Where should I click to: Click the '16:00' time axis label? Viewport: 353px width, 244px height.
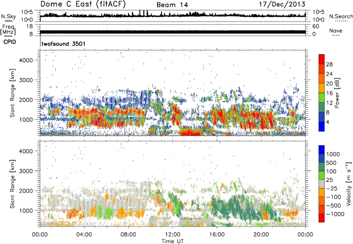click(x=217, y=235)
